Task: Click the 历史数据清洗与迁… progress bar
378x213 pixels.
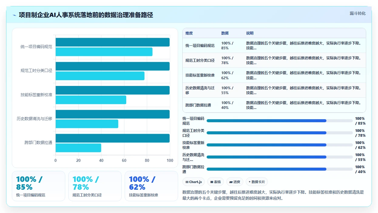Action: pos(279,157)
